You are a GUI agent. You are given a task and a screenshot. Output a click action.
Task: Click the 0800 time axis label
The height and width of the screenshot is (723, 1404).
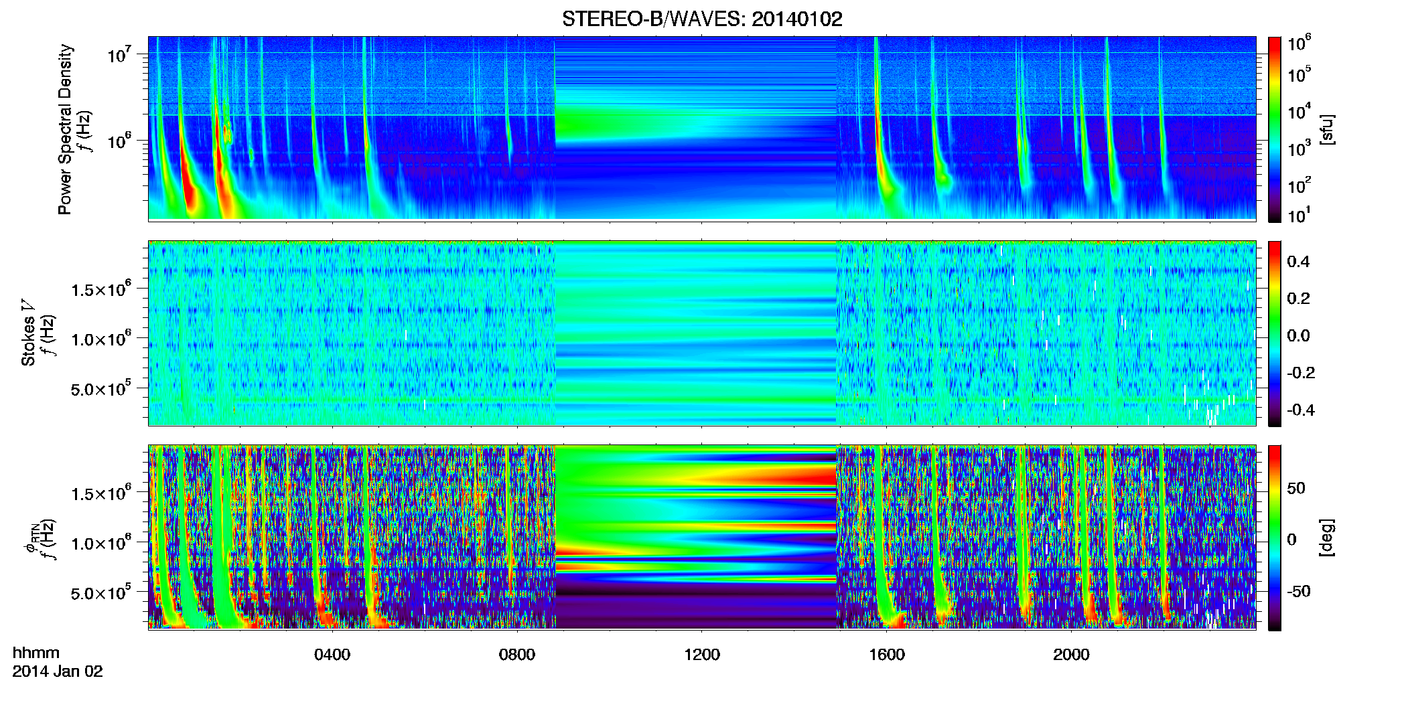[517, 654]
